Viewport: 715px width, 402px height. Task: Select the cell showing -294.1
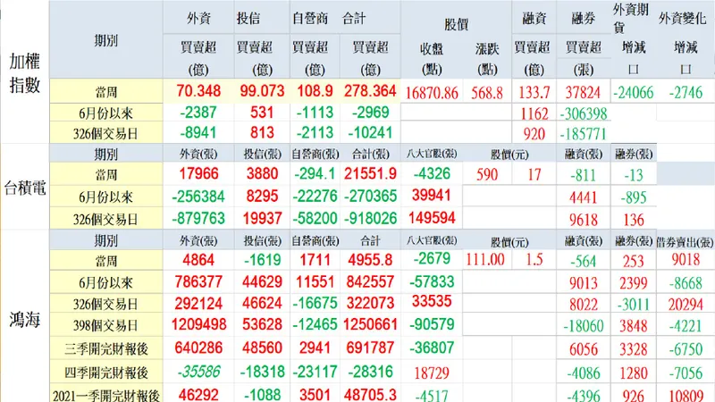click(315, 173)
